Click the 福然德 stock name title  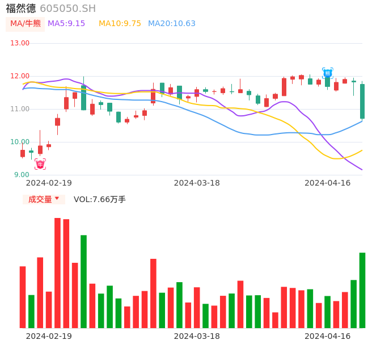pos(20,9)
